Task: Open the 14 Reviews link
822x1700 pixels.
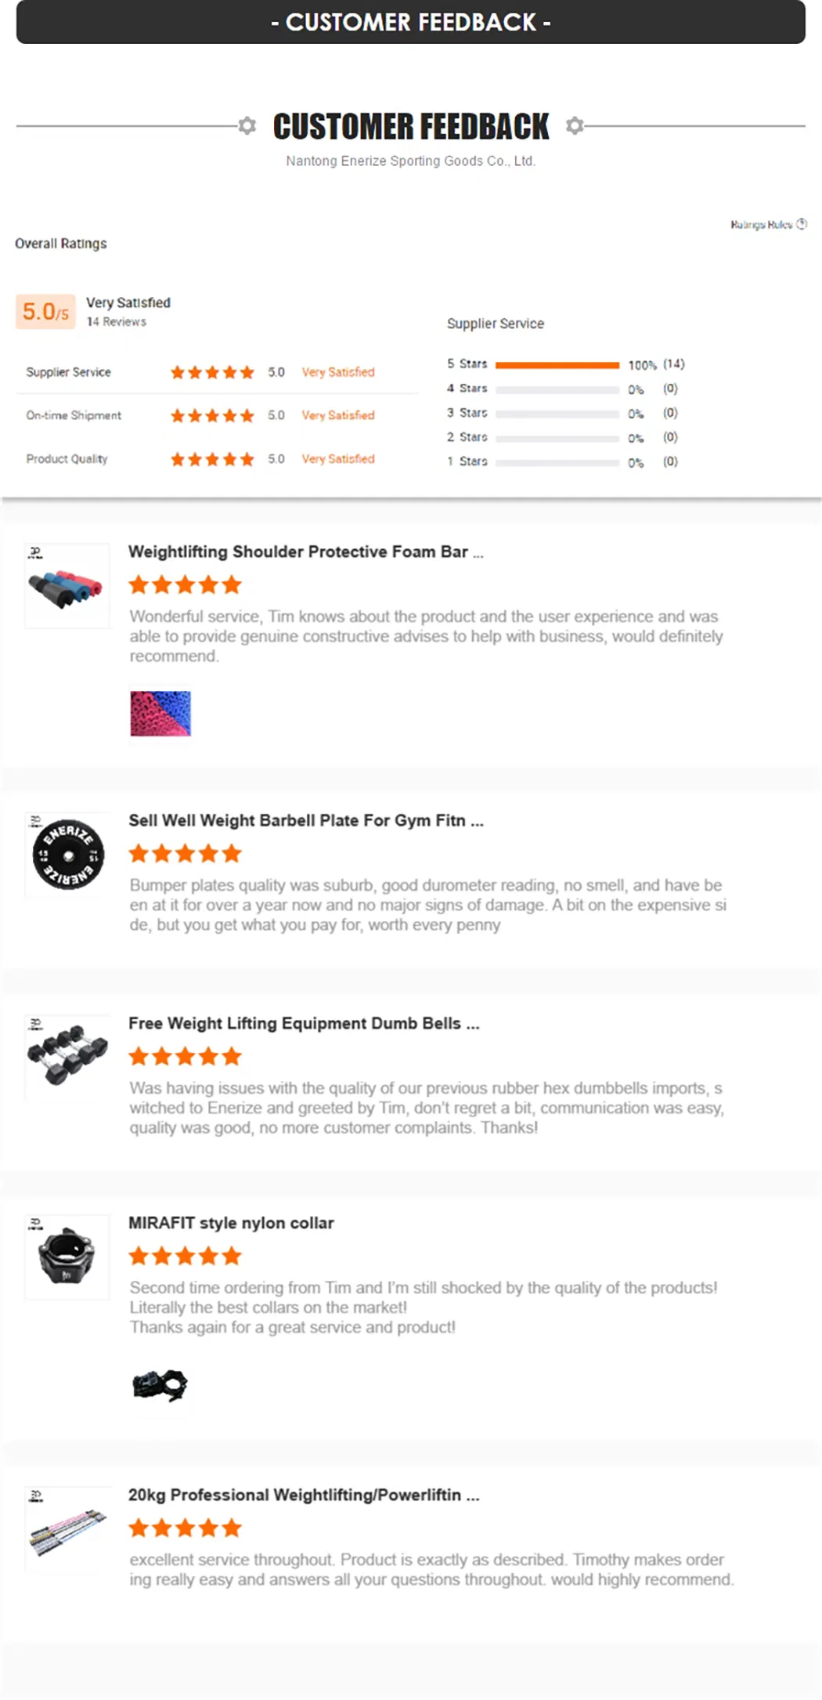Action: click(x=117, y=321)
